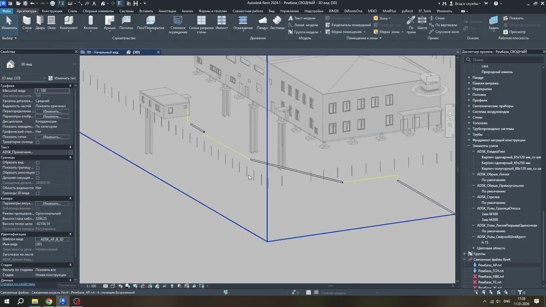Select the Потолок (Ceiling) tool
The image size is (546, 307).
126,23
